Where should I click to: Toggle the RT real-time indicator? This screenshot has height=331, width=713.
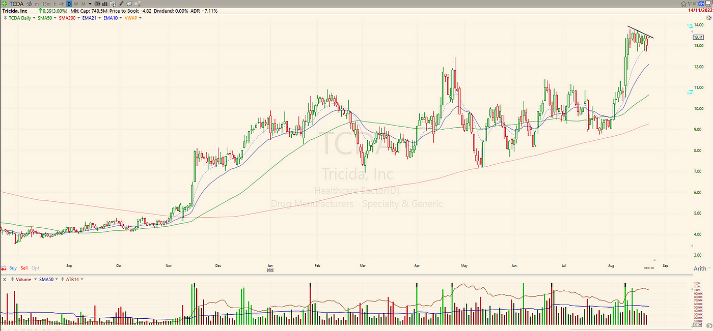pos(695,4)
